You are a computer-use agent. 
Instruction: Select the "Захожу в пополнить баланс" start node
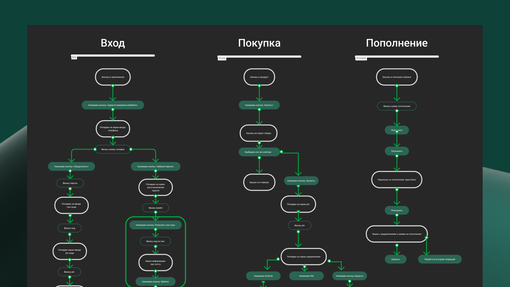coord(397,77)
